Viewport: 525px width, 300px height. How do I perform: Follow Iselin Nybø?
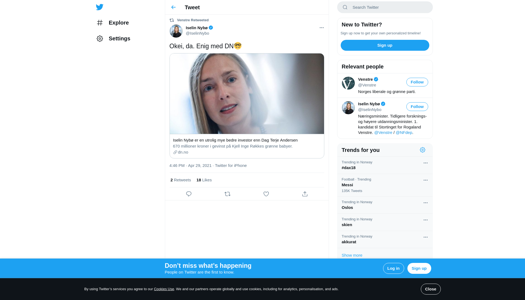[417, 107]
